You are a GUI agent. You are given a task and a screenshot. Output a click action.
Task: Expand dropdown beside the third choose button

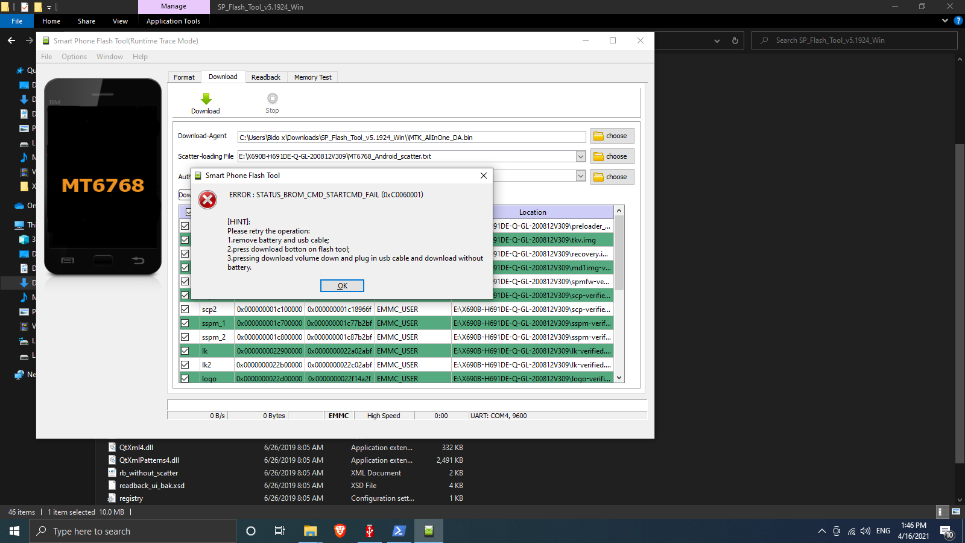point(581,176)
